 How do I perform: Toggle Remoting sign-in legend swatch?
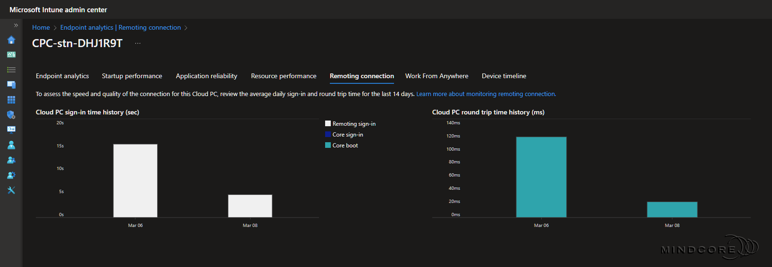click(328, 124)
